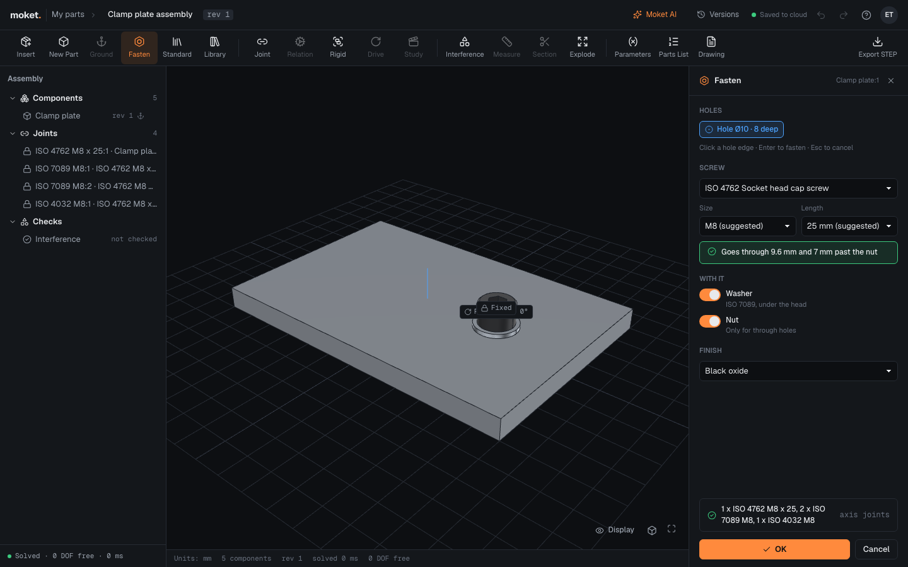908x567 pixels.
Task: Select the Insert tool
Action: tap(26, 47)
